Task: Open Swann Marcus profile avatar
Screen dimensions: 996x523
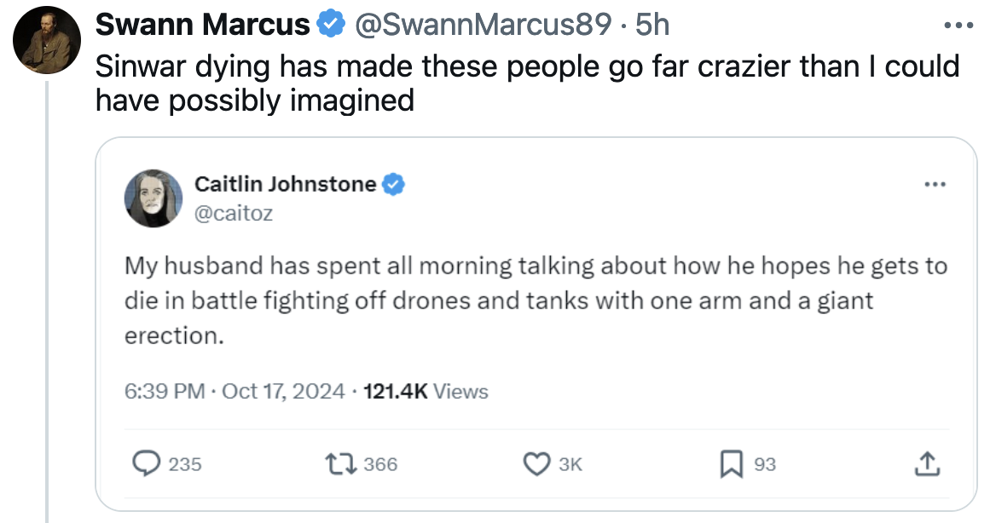Action: 45,40
